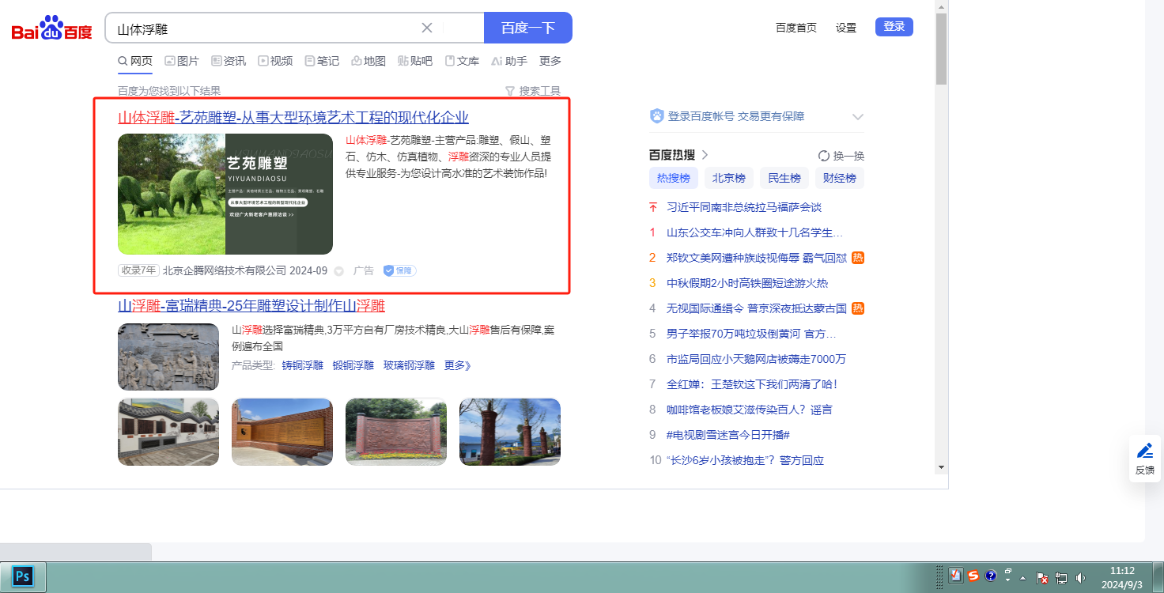Switch to the 图片 search tab
The image size is (1164, 593).
(x=182, y=61)
